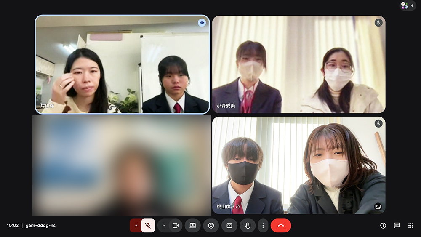This screenshot has height=237, width=421.
Task: Unmute the microphone in the call toolbar
Action: pyautogui.click(x=148, y=226)
